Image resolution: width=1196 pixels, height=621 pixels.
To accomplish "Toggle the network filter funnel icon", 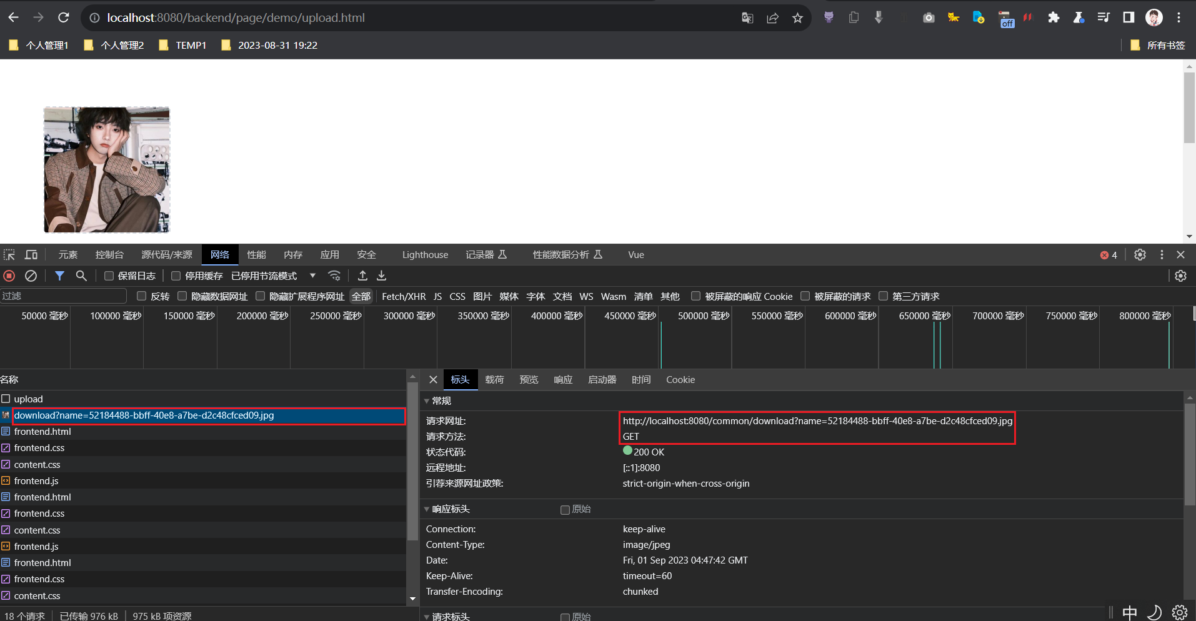I will pyautogui.click(x=59, y=276).
